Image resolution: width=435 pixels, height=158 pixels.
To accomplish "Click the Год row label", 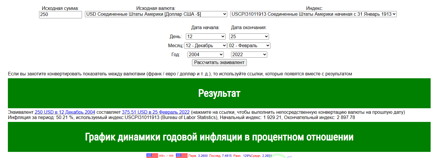I will [176, 54].
